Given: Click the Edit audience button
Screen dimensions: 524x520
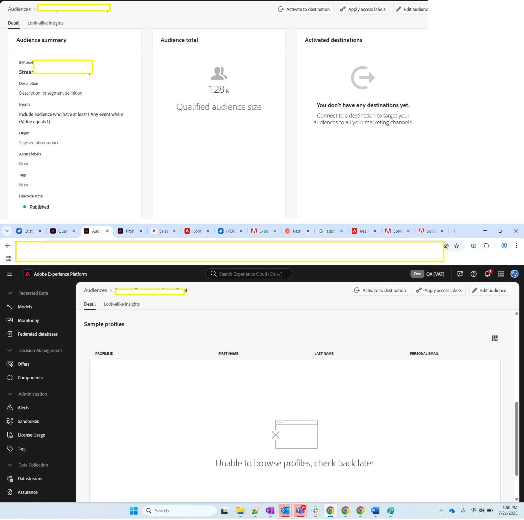Looking at the screenshot, I should (490, 290).
